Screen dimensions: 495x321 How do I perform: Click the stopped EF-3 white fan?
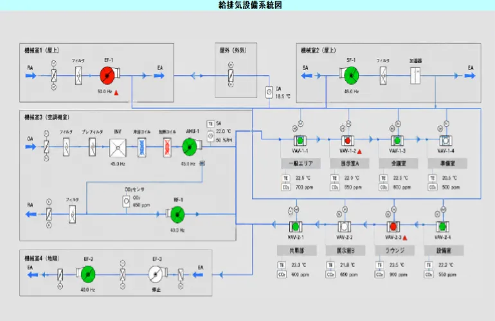pyautogui.click(x=156, y=274)
